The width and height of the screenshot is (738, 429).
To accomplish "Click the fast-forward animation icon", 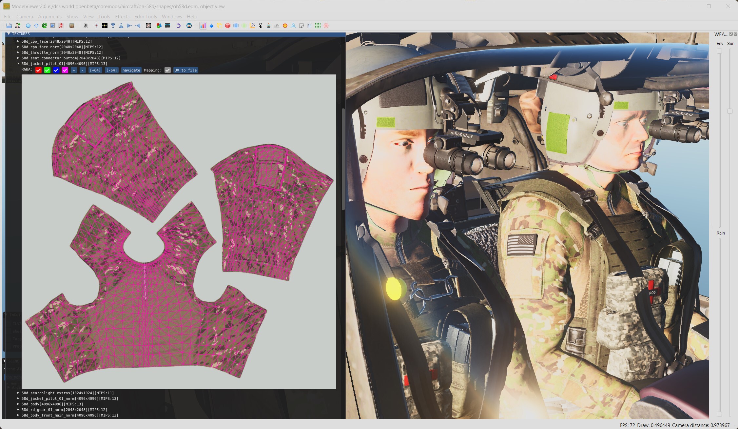I will click(52, 26).
